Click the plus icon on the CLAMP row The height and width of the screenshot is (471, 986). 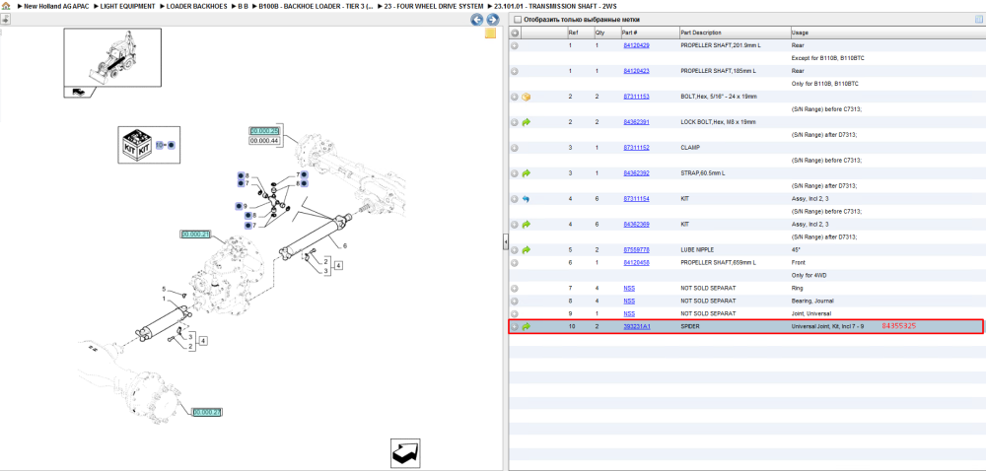(x=515, y=148)
